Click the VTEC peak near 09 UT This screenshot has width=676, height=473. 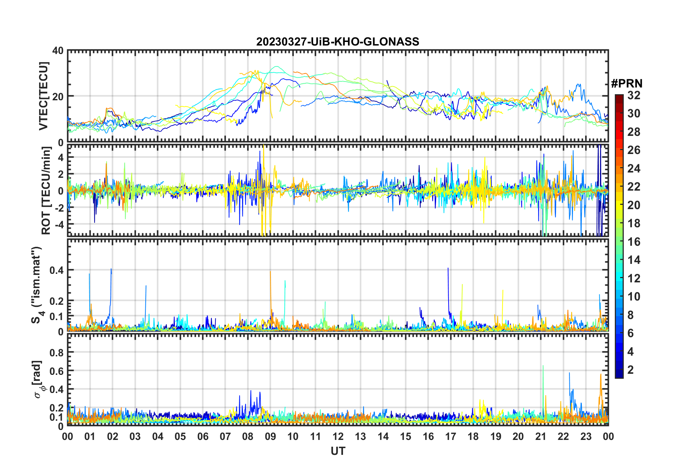pyautogui.click(x=277, y=67)
